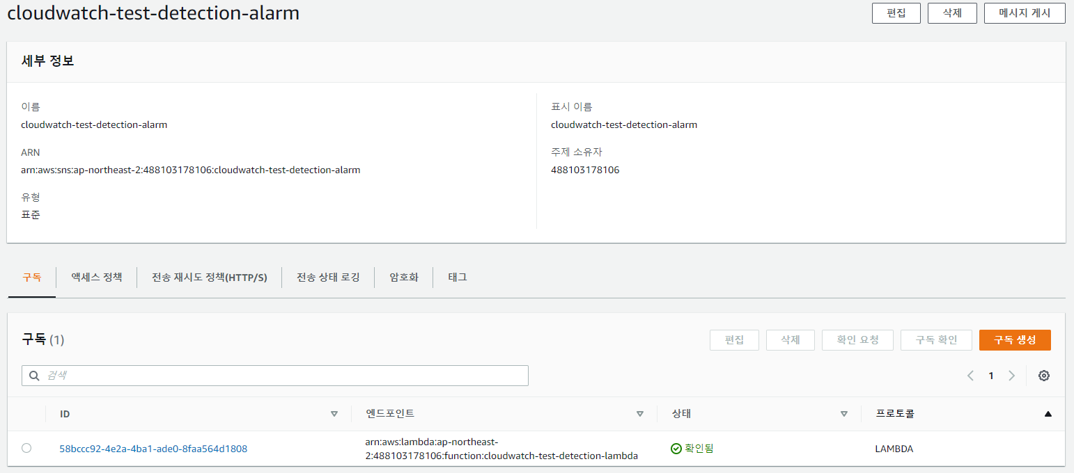The image size is (1074, 473).
Task: Click the 상태 column header label
Action: coord(681,414)
